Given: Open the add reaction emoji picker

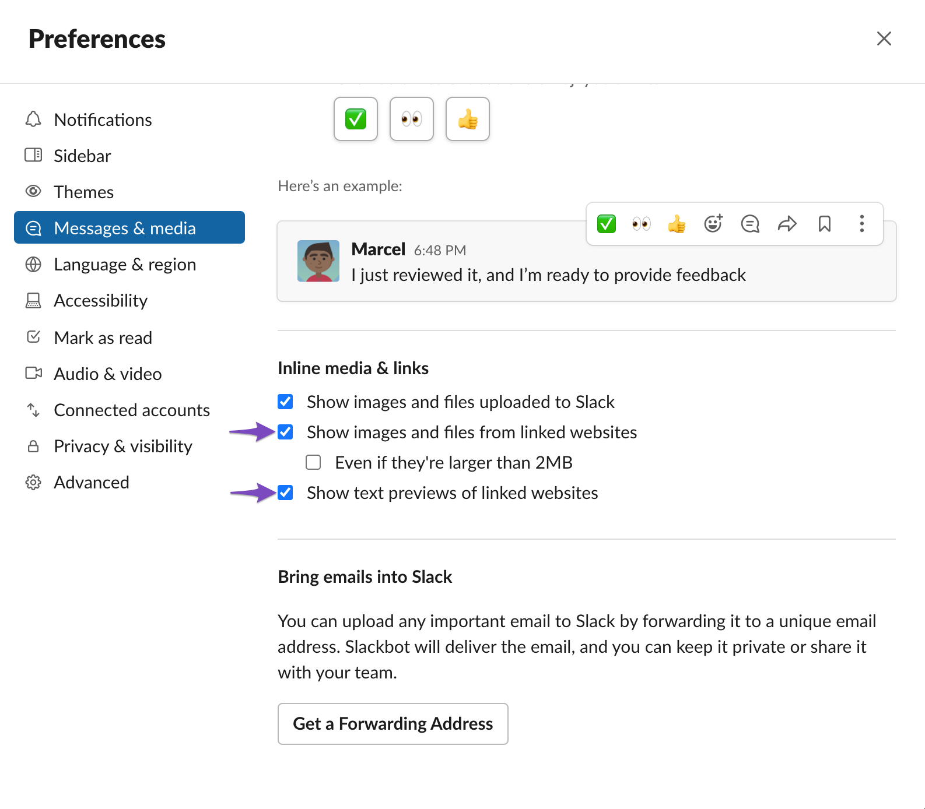Looking at the screenshot, I should click(x=713, y=223).
